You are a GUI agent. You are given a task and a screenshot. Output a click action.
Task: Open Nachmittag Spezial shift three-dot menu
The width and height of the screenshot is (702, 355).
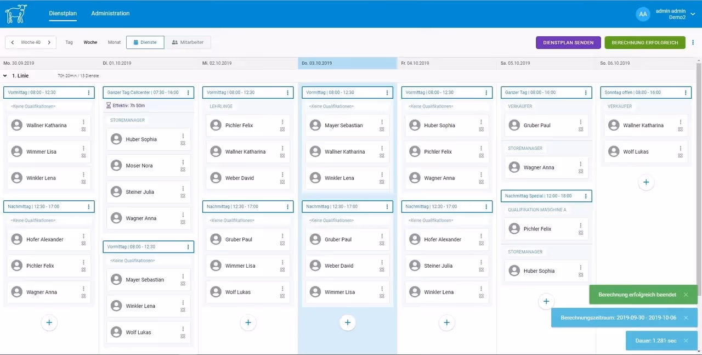(x=586, y=196)
